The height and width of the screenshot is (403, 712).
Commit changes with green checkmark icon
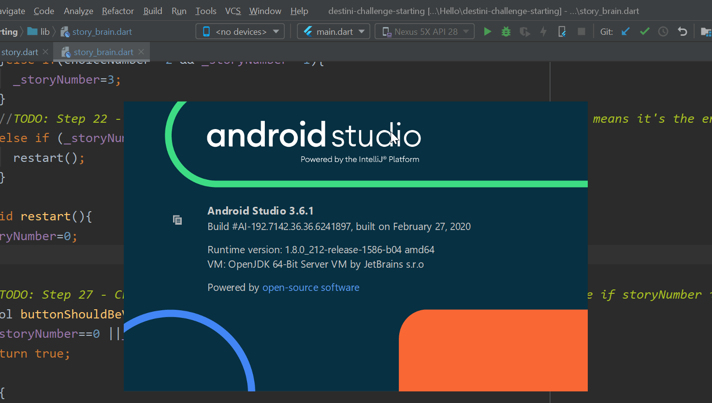[x=644, y=32]
